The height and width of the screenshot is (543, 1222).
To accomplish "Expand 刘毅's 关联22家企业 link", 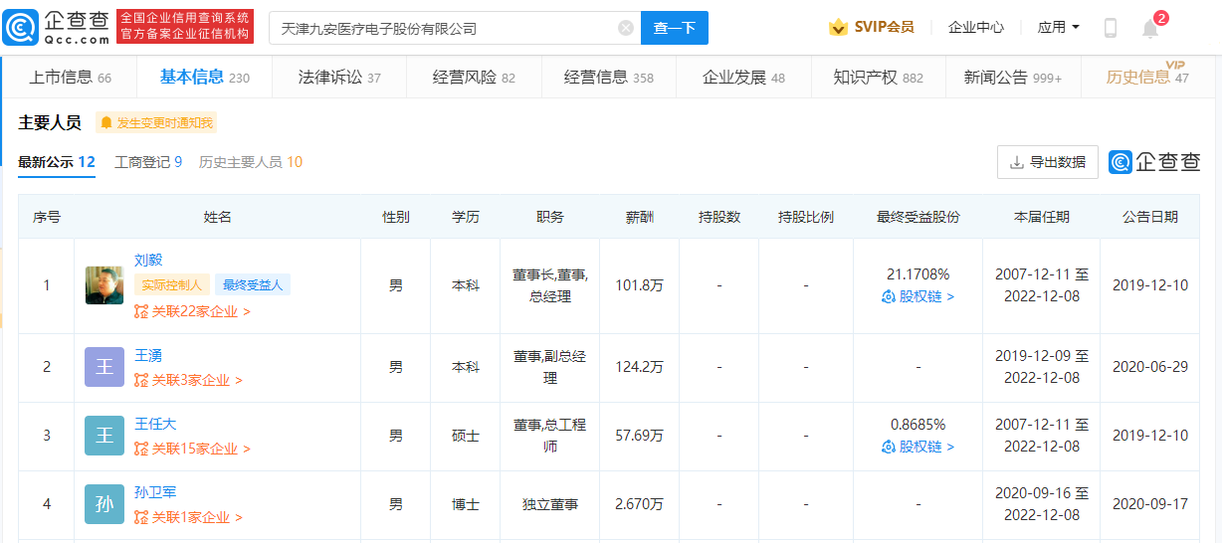I will (x=192, y=311).
